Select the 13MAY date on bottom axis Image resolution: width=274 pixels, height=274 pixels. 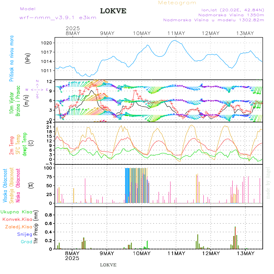pyautogui.click(x=245, y=253)
